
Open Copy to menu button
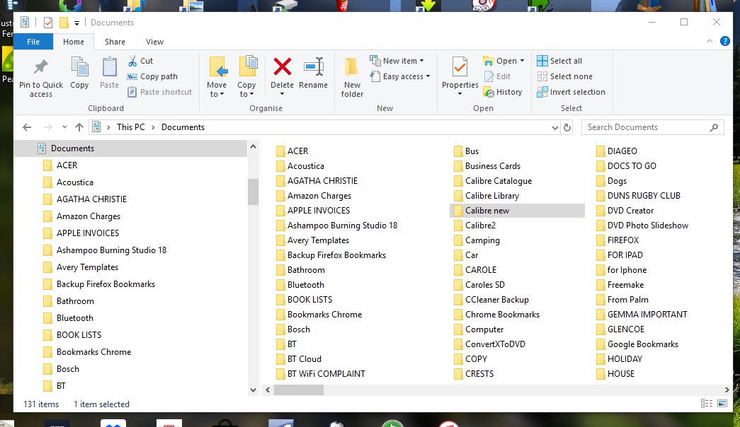click(246, 77)
